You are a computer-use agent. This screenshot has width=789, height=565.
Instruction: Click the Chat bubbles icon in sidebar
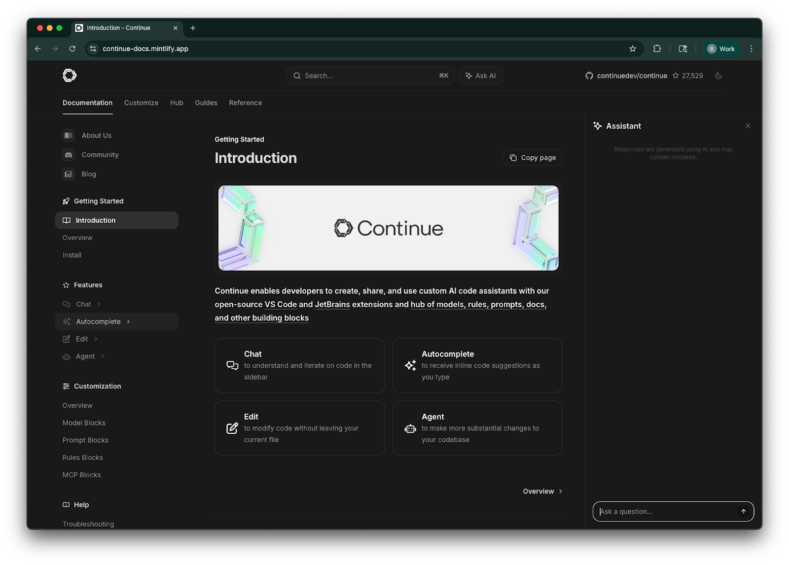pos(67,304)
